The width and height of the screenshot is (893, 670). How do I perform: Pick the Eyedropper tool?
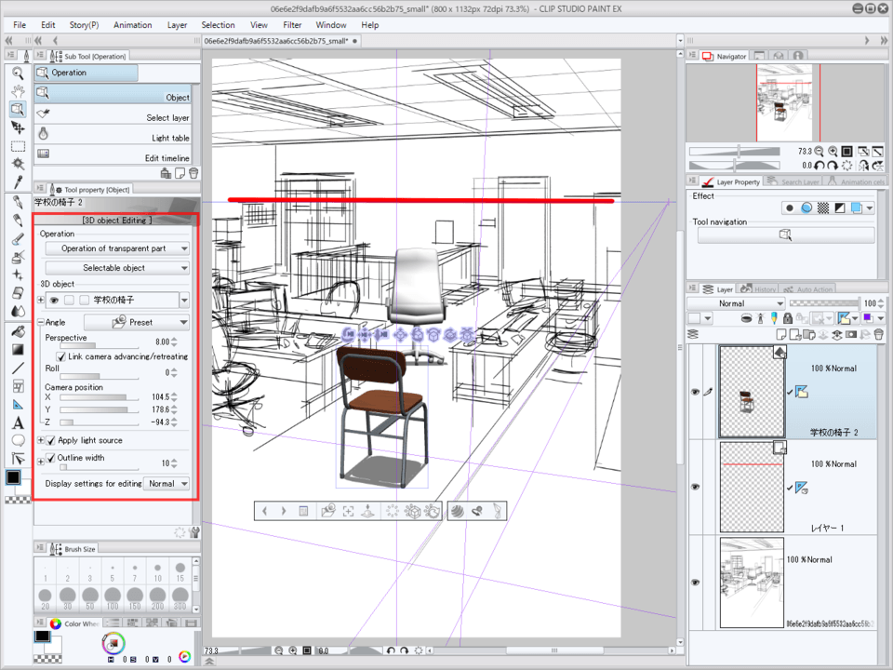pos(18,182)
